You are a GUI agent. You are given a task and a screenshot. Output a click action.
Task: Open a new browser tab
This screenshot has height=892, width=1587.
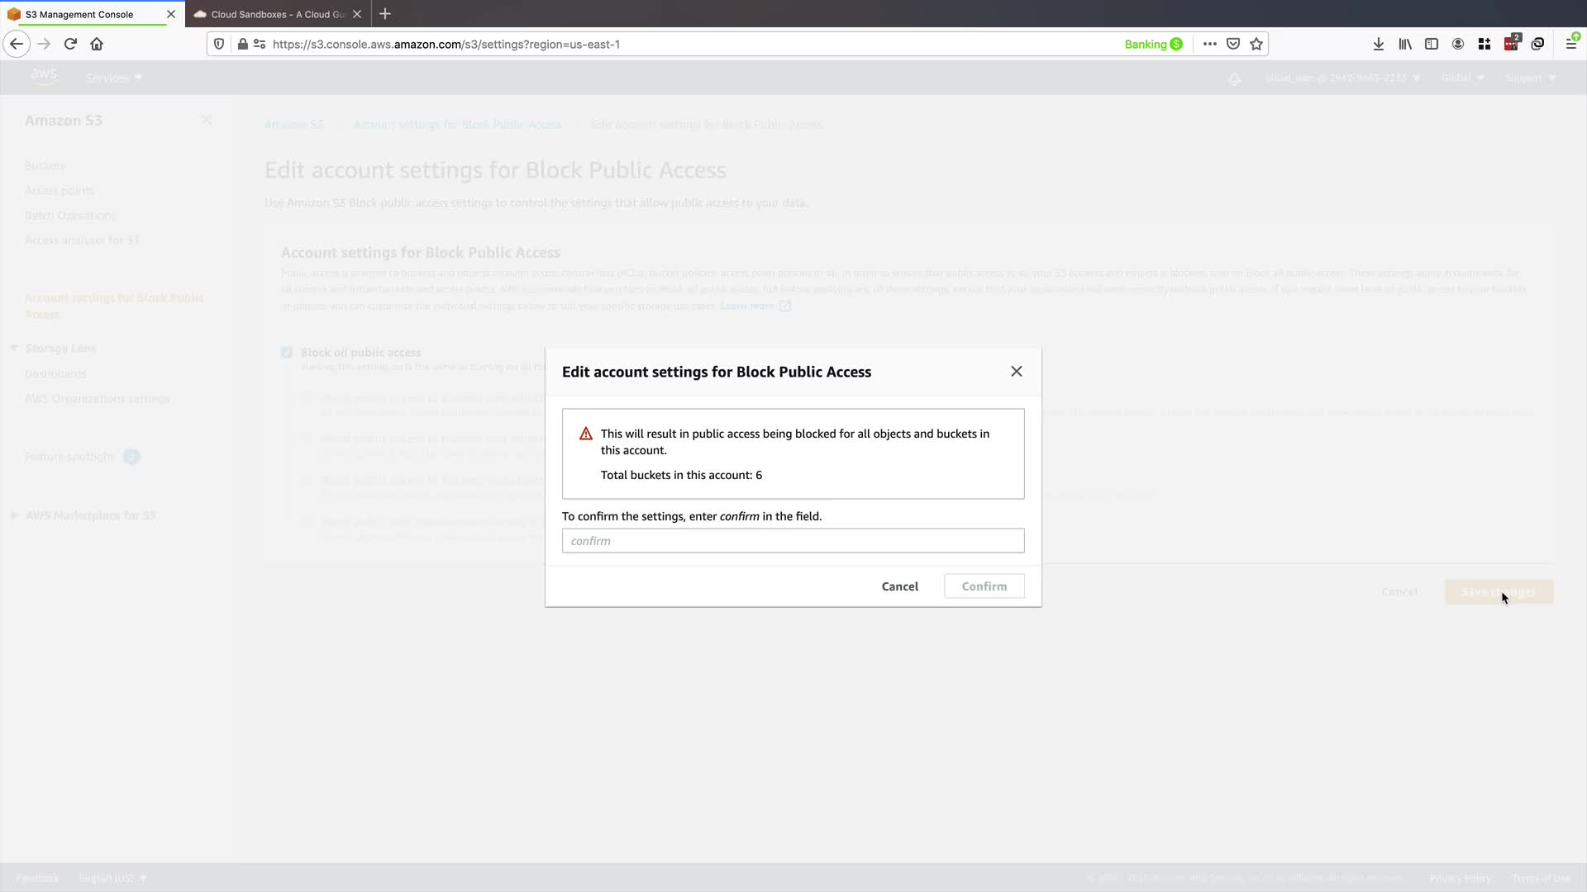385,14
